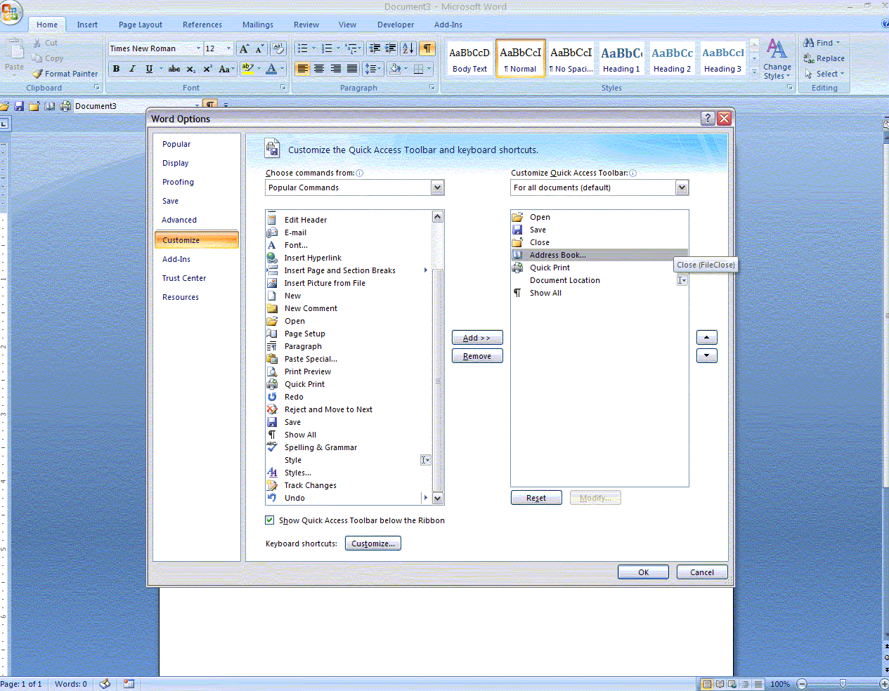
Task: Toggle Bold formatting in the Font group
Action: click(x=116, y=69)
